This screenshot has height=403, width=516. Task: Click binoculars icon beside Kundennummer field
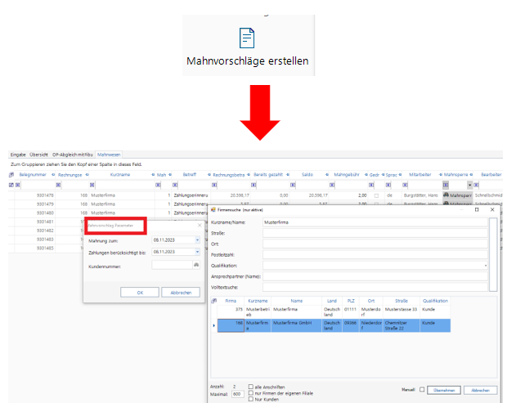point(195,265)
